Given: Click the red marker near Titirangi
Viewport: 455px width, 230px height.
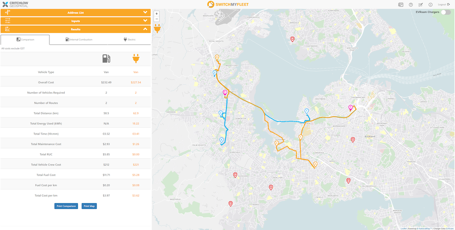Looking at the screenshot, I should (231, 204).
